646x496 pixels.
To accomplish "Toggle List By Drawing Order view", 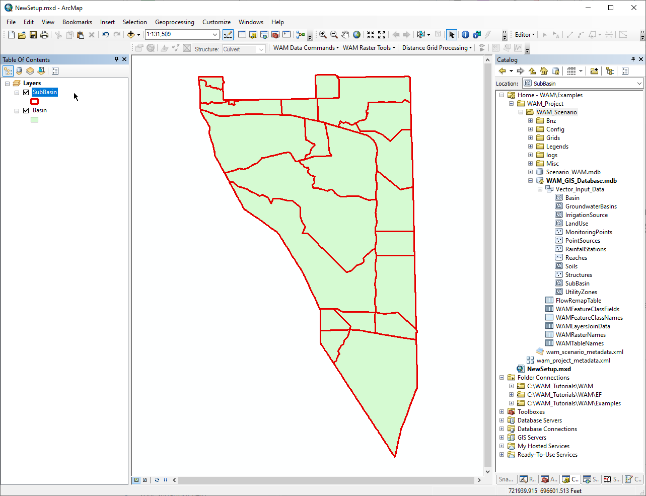I will click(x=8, y=71).
